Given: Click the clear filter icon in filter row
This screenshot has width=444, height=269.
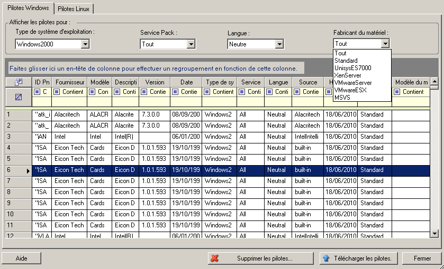Looking at the screenshot, I should [x=18, y=97].
